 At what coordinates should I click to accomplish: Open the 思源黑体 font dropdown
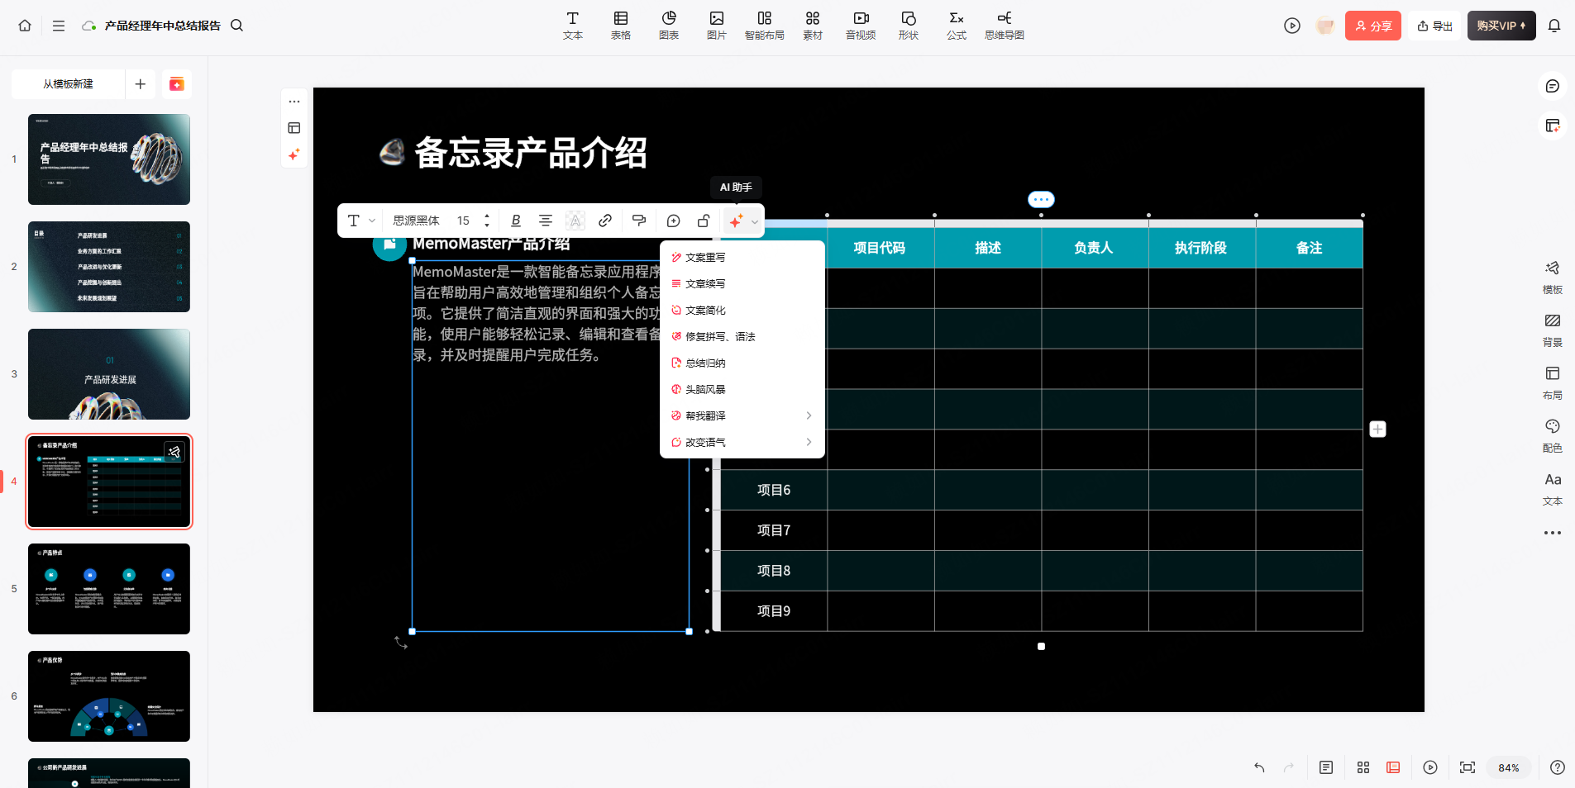coord(416,221)
